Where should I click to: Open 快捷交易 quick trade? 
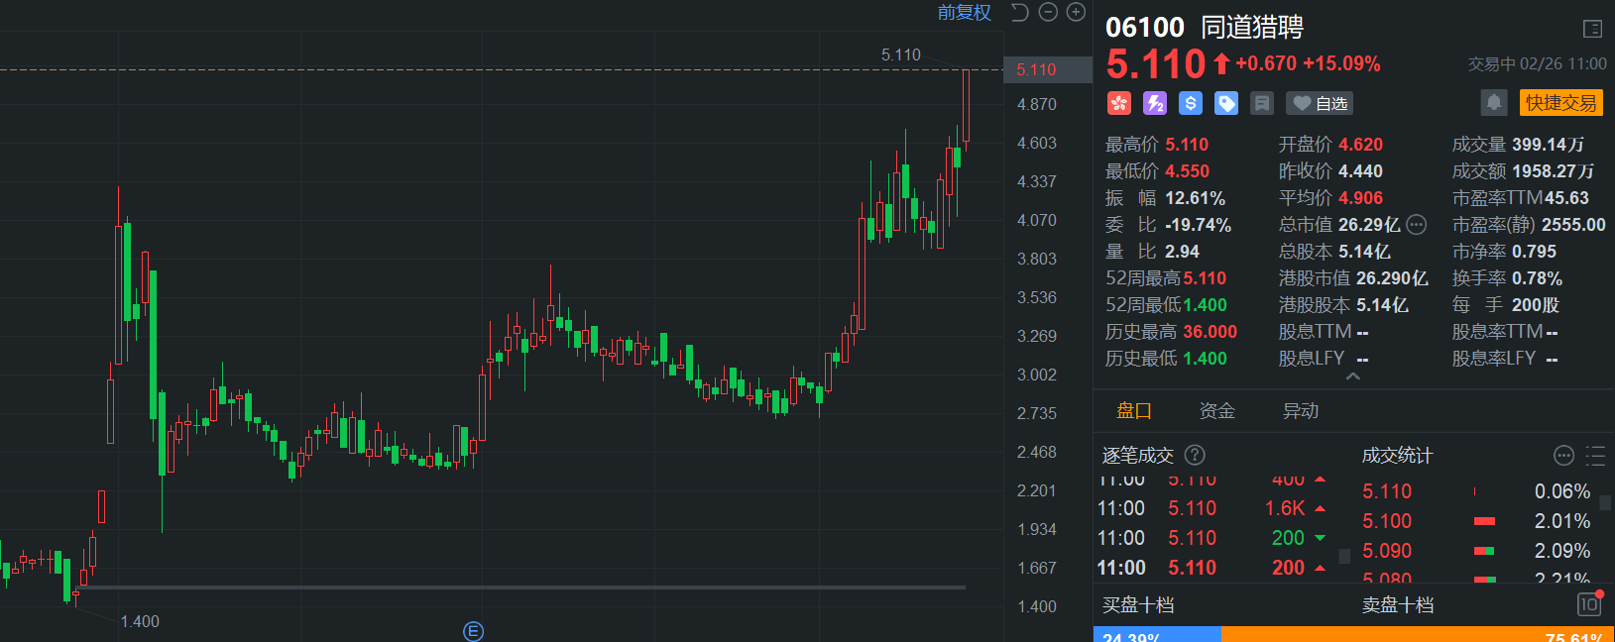click(1561, 102)
